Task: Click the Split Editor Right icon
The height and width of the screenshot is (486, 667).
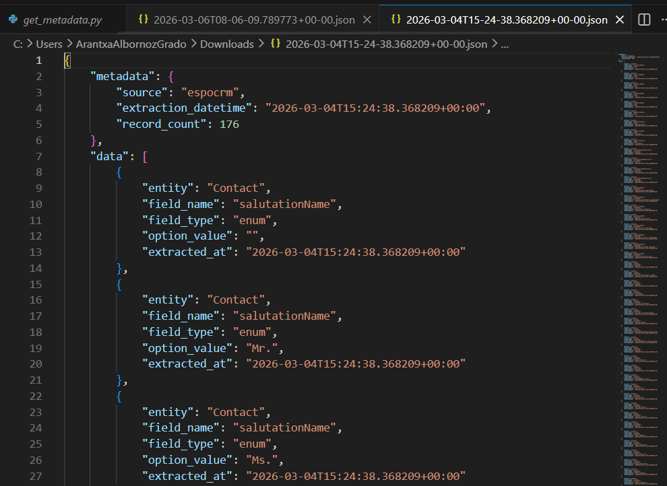Action: click(644, 20)
